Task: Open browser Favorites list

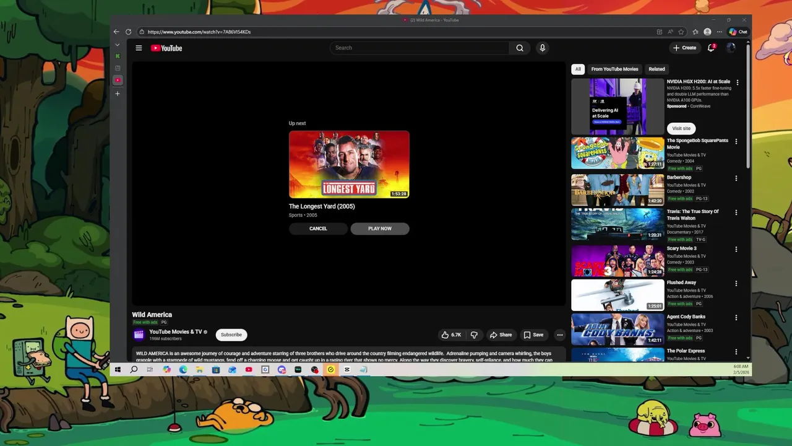Action: [695, 32]
